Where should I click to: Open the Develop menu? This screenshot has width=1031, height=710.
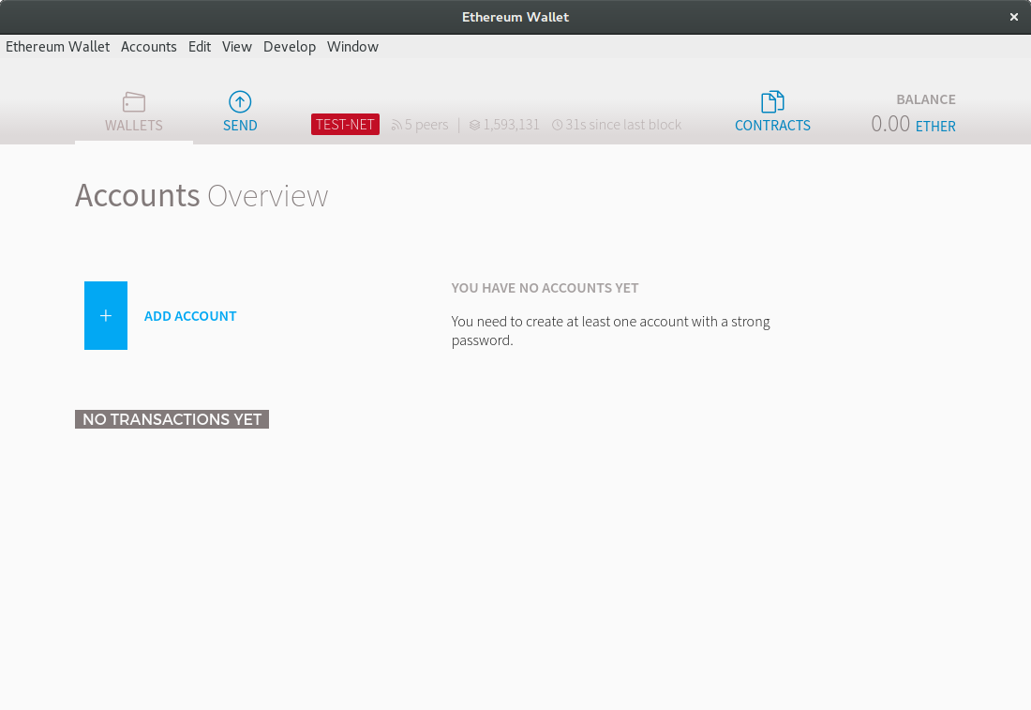(290, 47)
